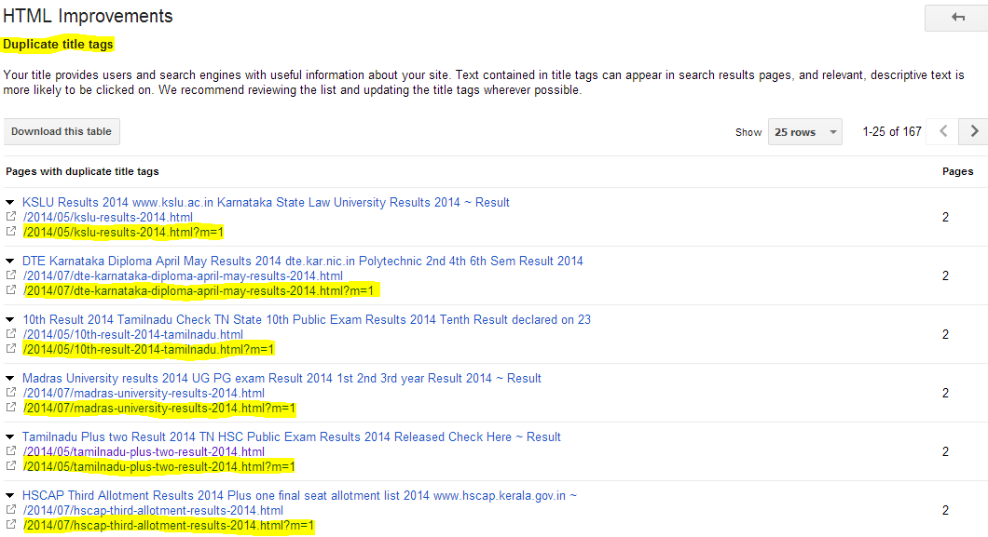Image resolution: width=988 pixels, height=537 pixels.
Task: Click URL /2014/07/madras-university-results-2014.html?m=1
Action: [158, 409]
